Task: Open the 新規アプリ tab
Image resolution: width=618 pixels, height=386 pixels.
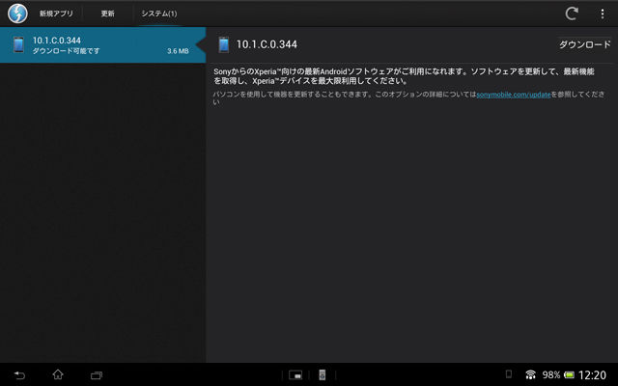Action: 56,14
